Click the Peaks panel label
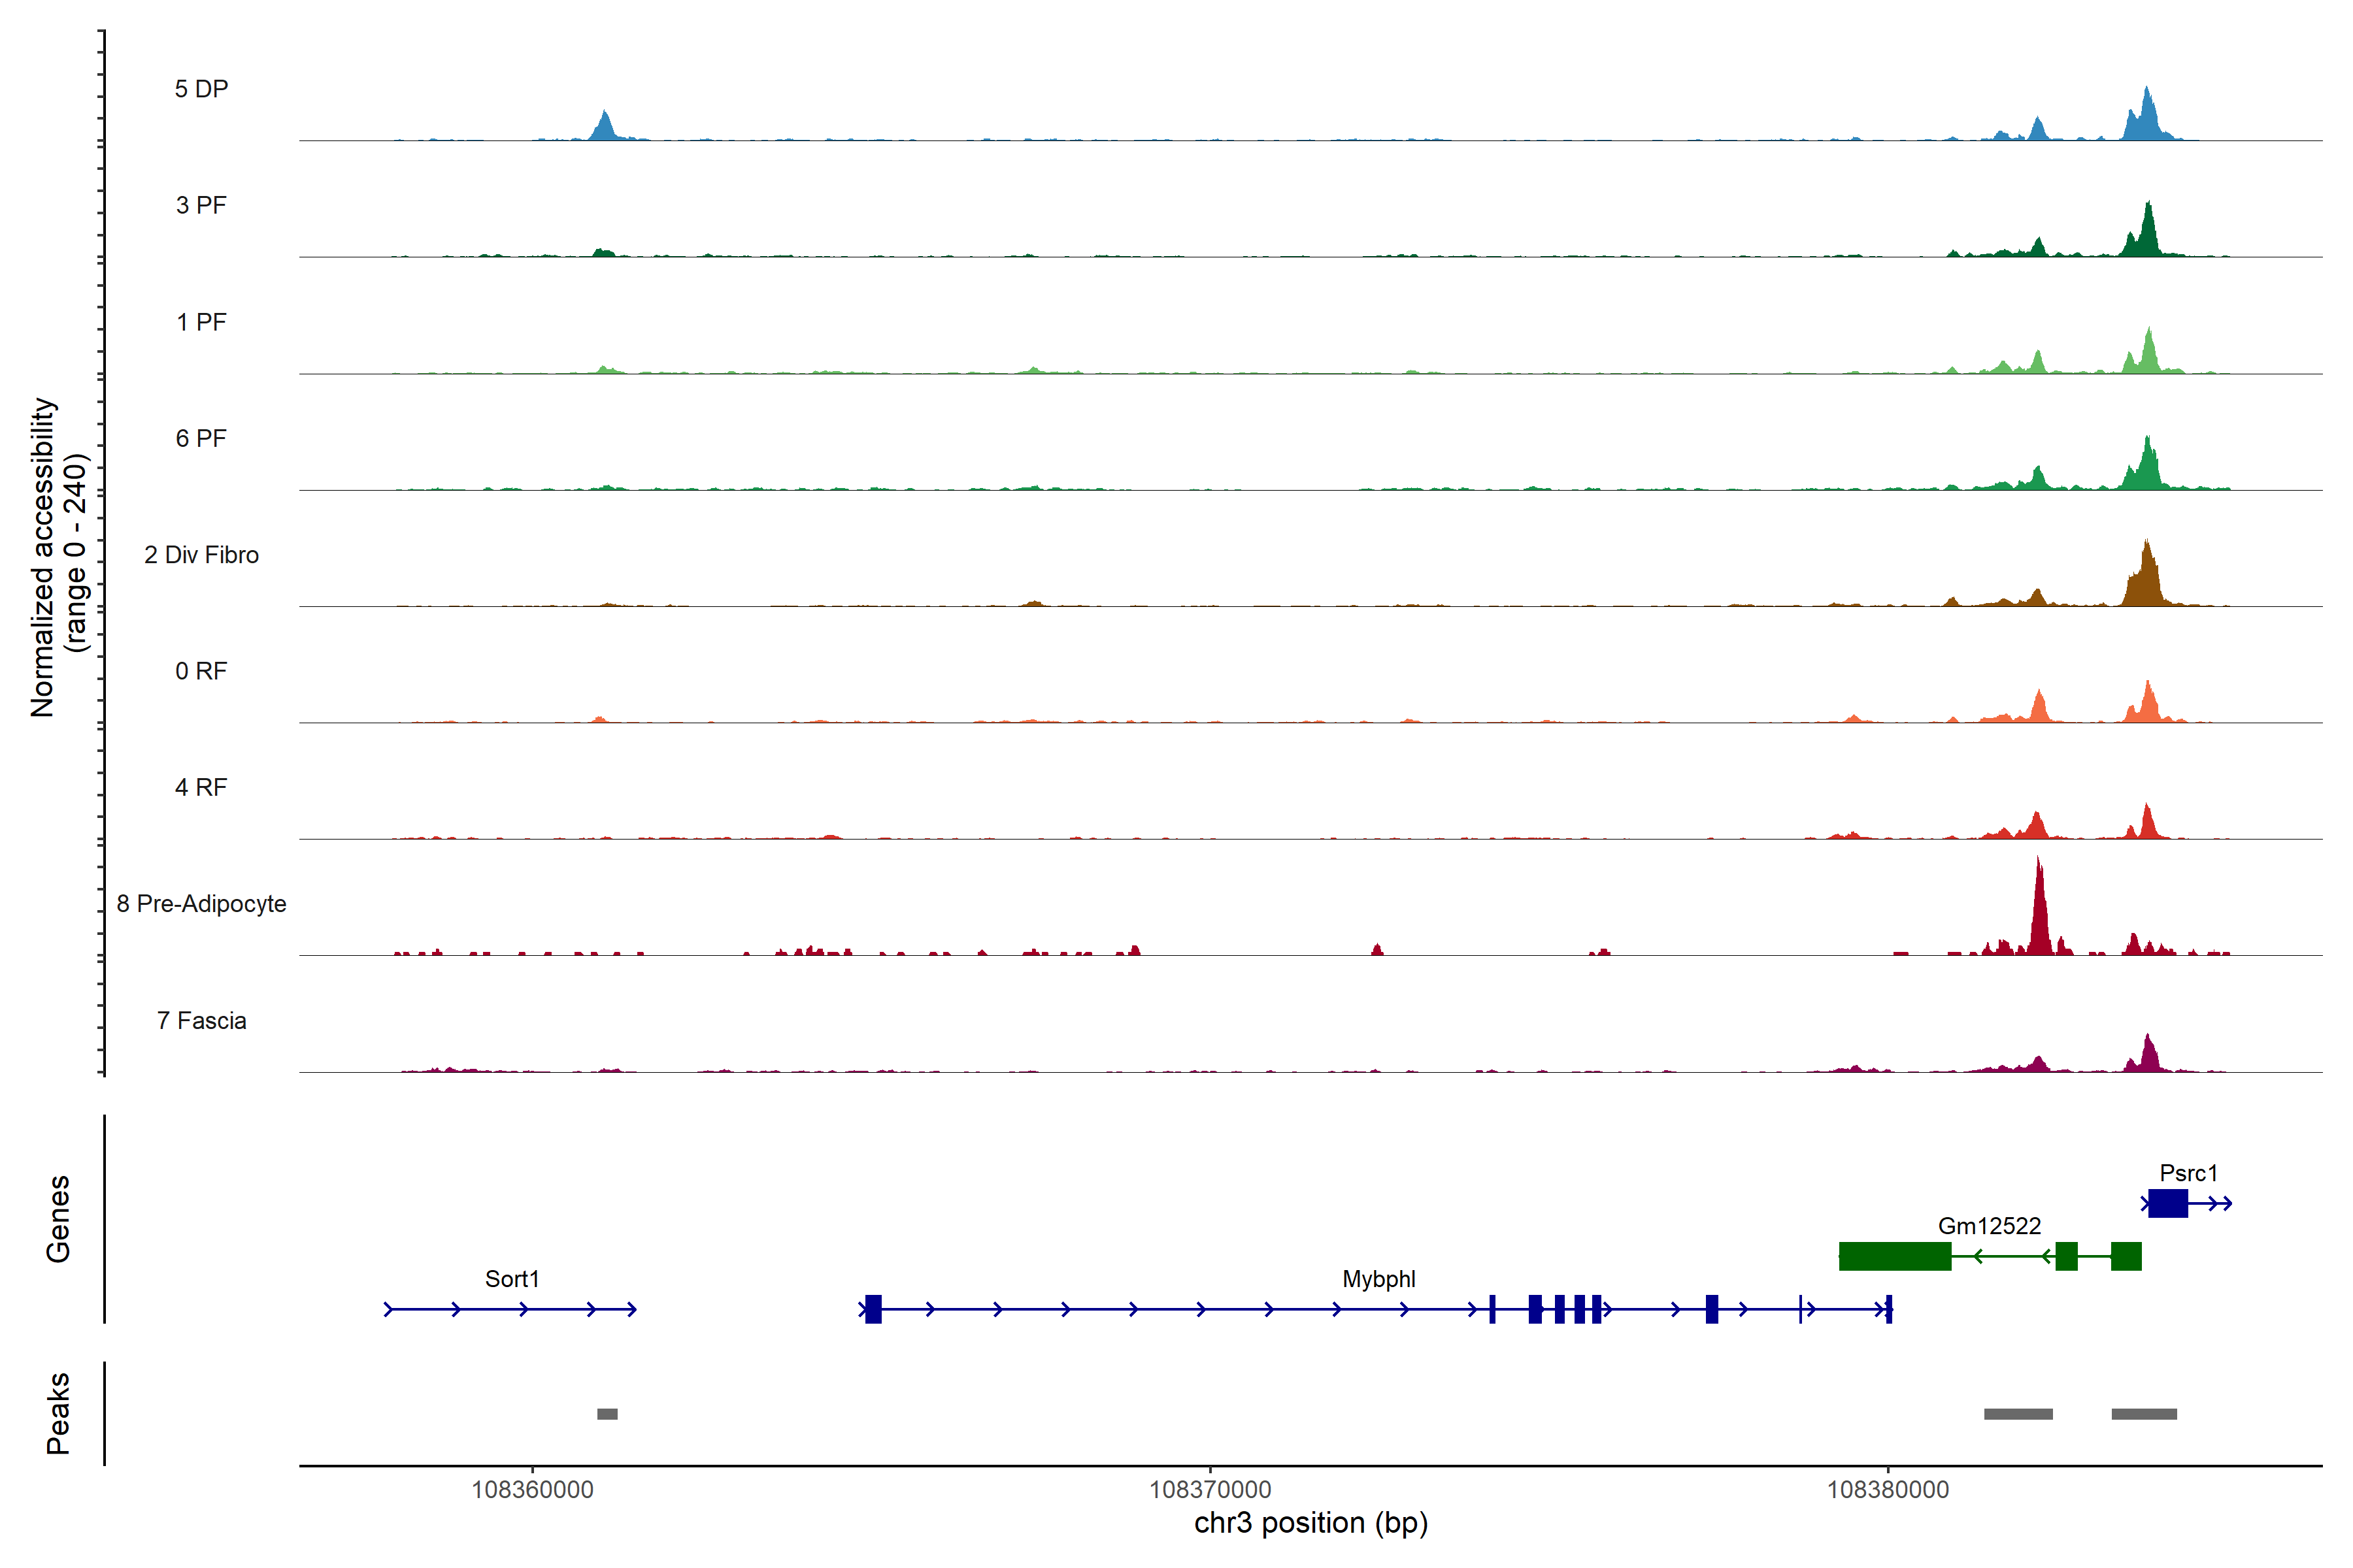 pyautogui.click(x=58, y=1413)
